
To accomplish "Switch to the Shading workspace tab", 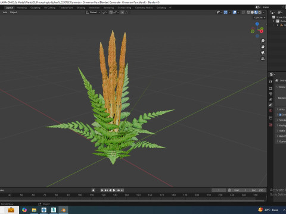I will [81, 8].
